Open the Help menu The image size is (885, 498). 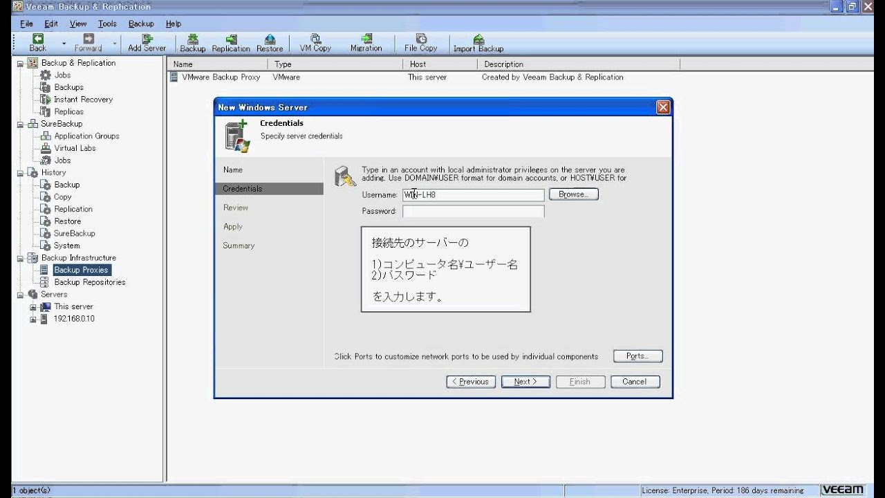[173, 24]
